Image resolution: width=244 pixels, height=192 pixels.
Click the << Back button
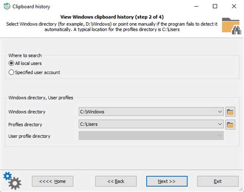[x=116, y=181]
